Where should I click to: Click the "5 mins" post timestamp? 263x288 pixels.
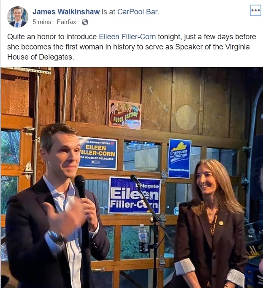42,22
